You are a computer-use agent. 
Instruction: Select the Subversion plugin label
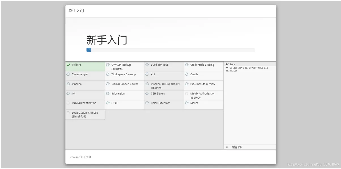tap(118, 93)
